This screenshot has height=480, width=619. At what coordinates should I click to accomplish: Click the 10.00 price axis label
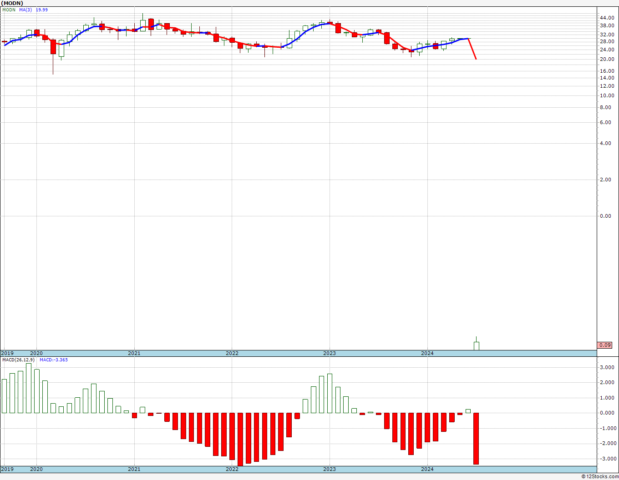click(607, 95)
